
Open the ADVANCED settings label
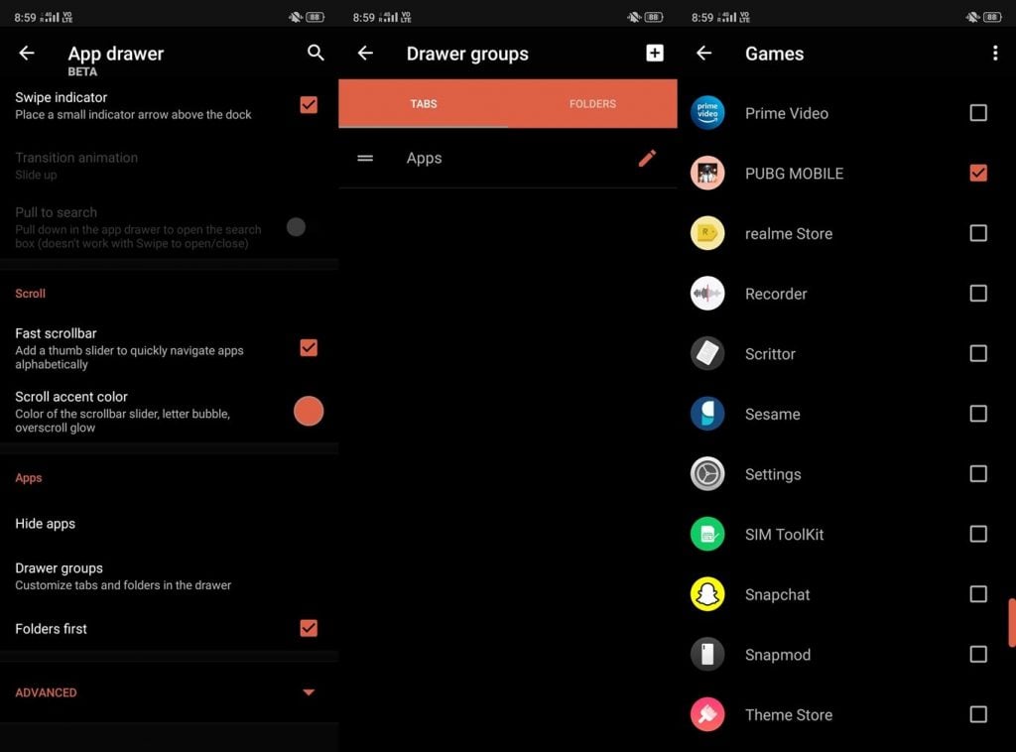[46, 692]
